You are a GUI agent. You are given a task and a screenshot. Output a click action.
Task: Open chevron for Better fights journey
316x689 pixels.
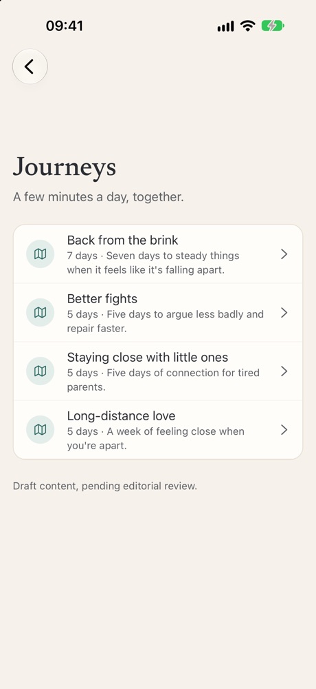(284, 312)
